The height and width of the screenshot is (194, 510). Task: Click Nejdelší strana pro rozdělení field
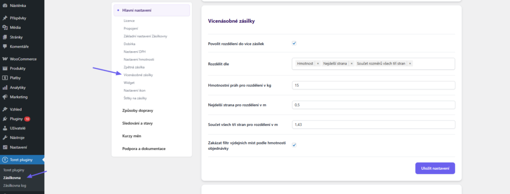tap(374, 105)
